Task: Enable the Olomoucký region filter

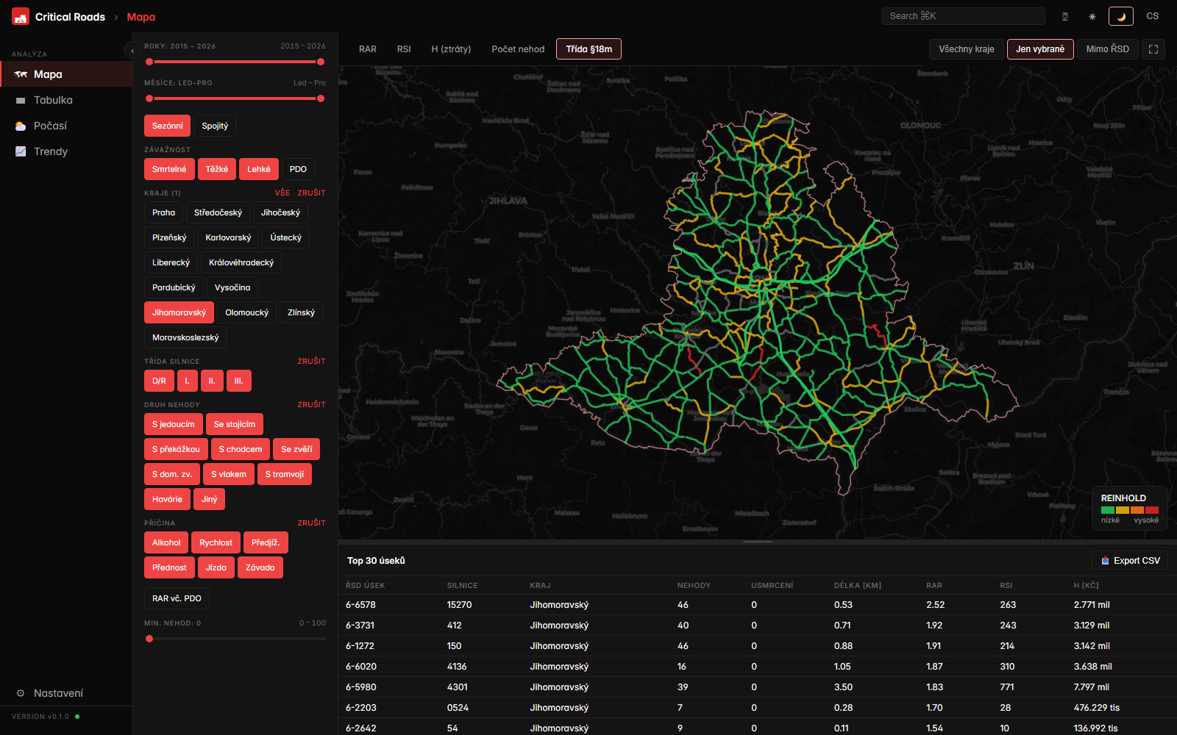Action: pyautogui.click(x=246, y=312)
